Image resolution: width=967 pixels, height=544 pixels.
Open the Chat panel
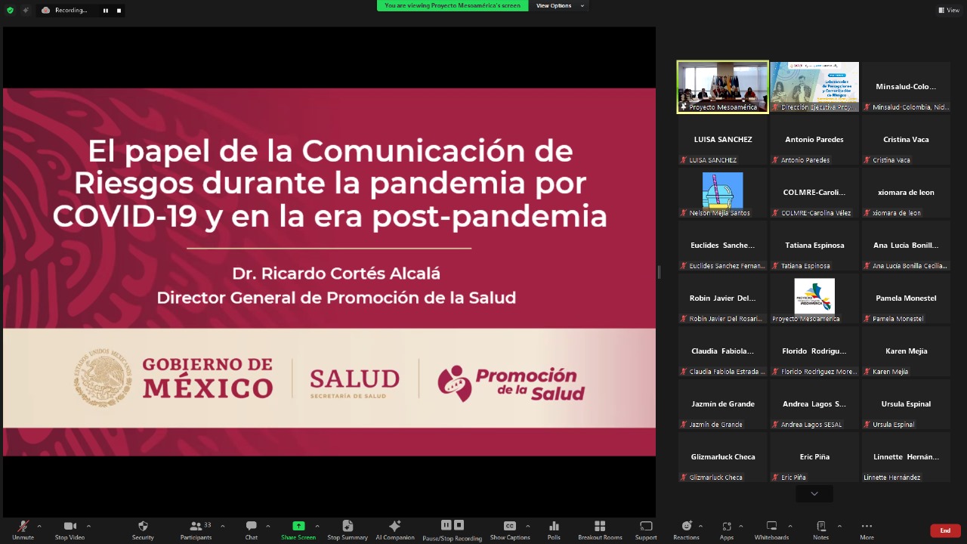click(x=251, y=530)
